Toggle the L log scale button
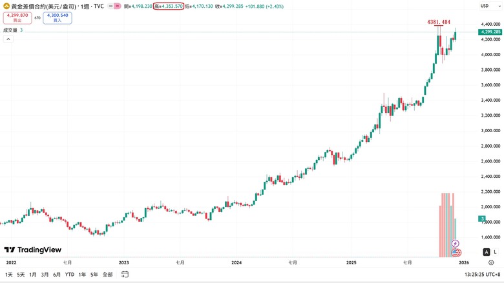The width and height of the screenshot is (504, 283). click(495, 252)
